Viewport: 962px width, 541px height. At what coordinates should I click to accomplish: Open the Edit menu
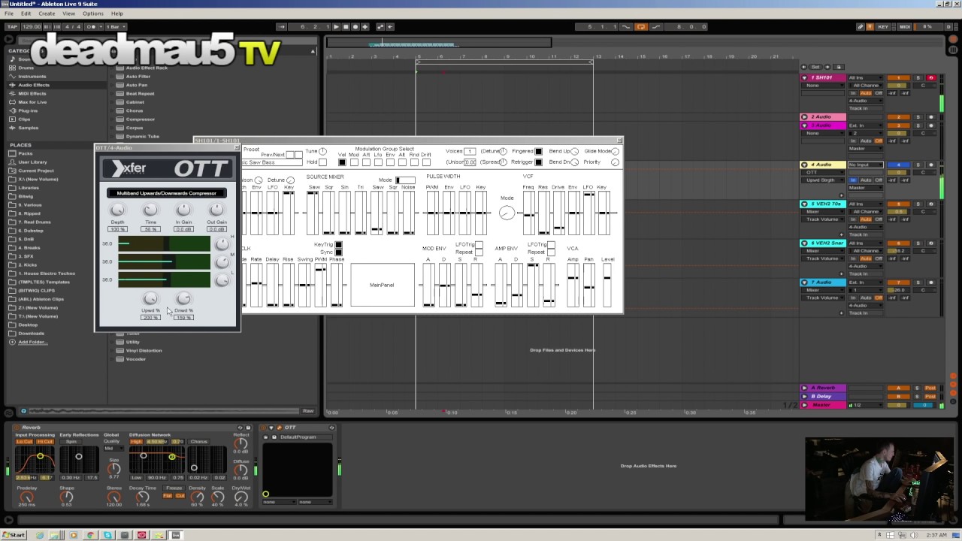tap(26, 14)
